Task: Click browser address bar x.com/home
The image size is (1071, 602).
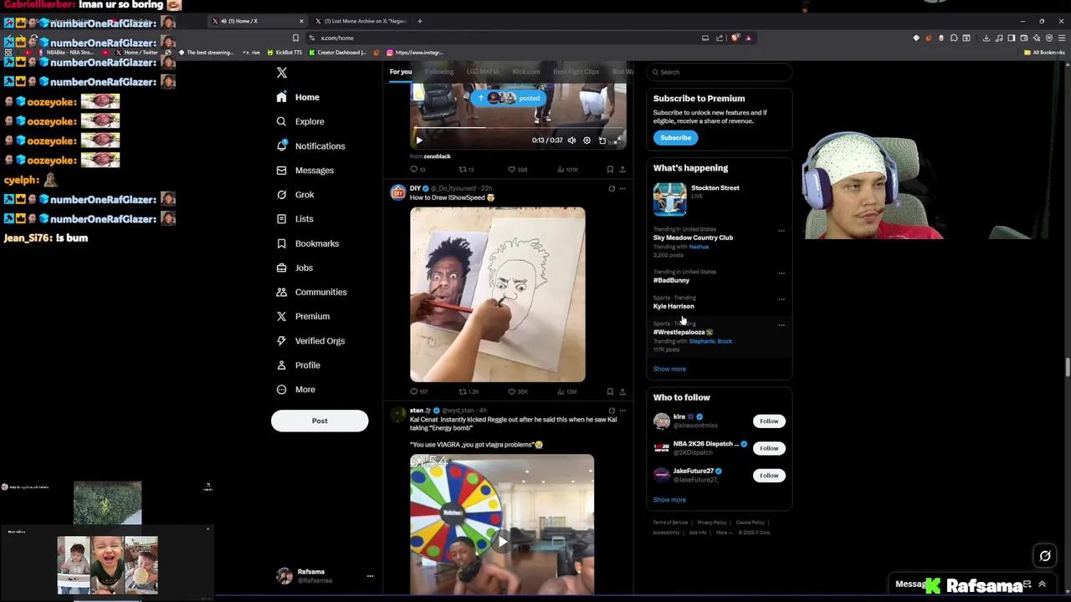Action: point(502,38)
